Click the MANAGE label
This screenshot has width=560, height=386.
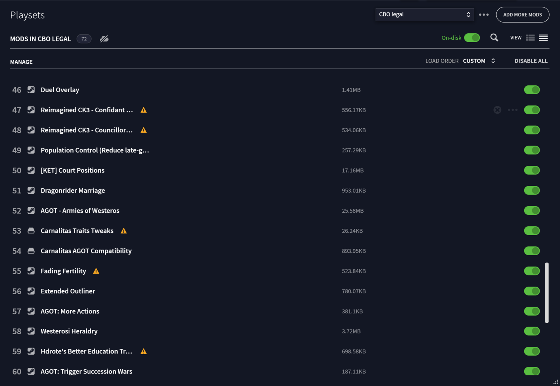pyautogui.click(x=21, y=62)
